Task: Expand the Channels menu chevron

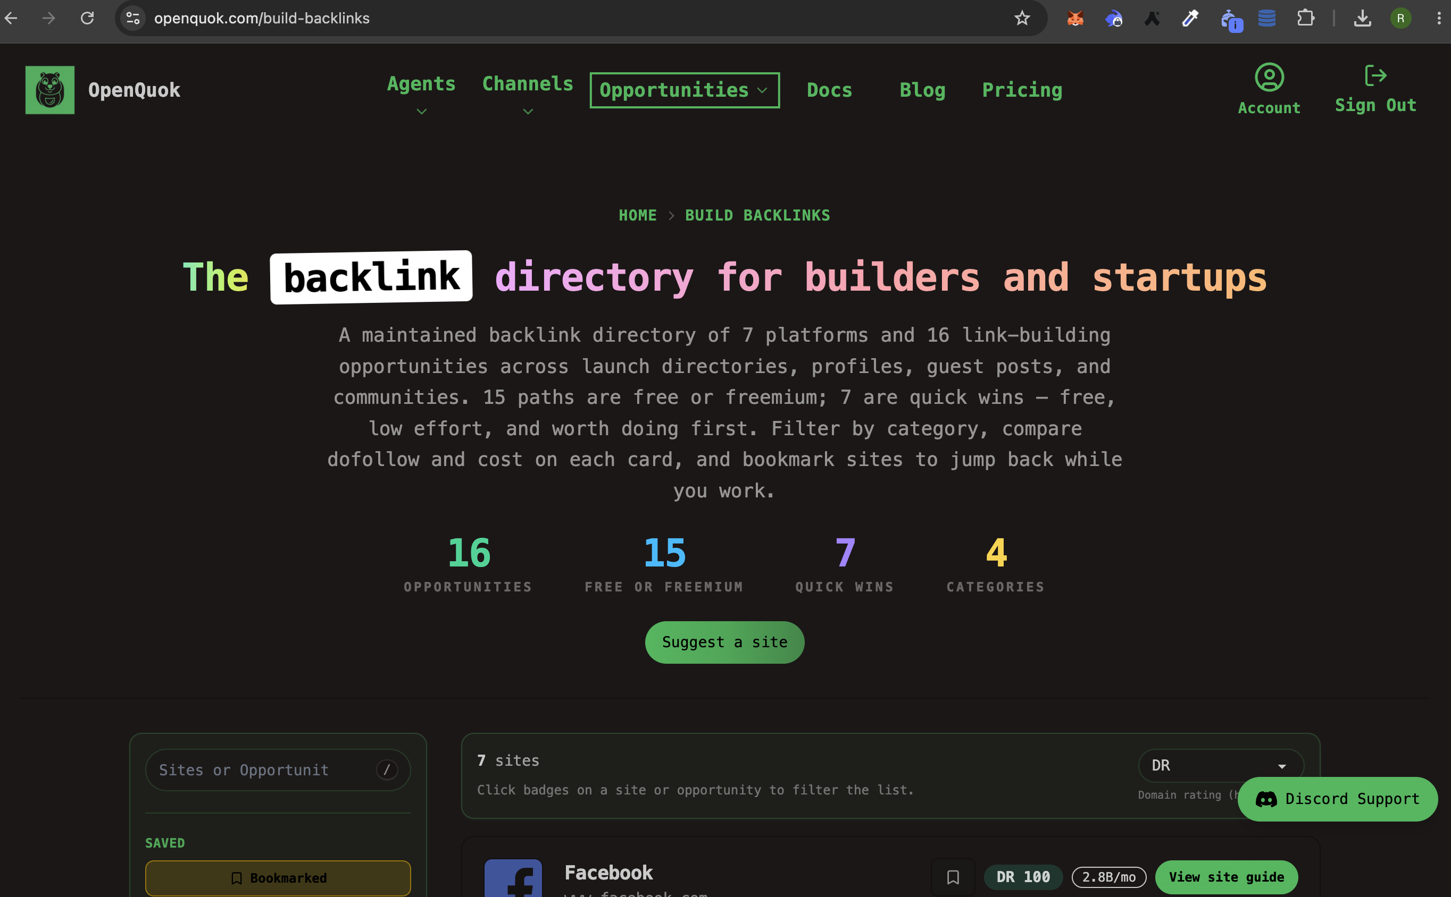Action: 528,112
